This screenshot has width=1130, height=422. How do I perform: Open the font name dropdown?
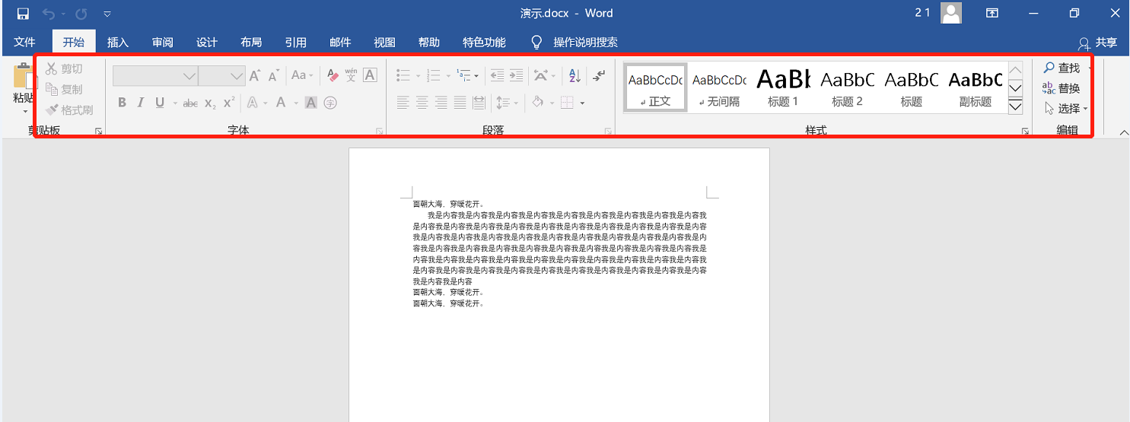189,76
